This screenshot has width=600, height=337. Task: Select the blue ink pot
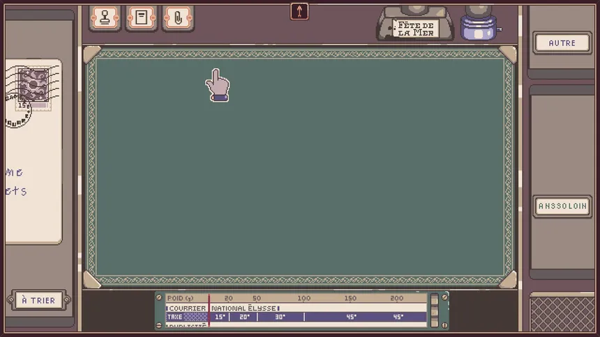pyautogui.click(x=478, y=26)
